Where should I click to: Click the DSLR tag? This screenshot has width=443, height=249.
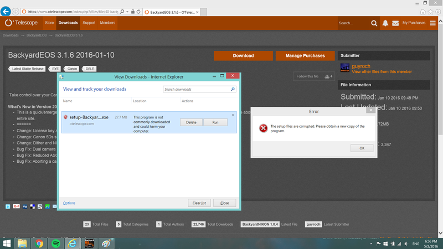tap(90, 69)
